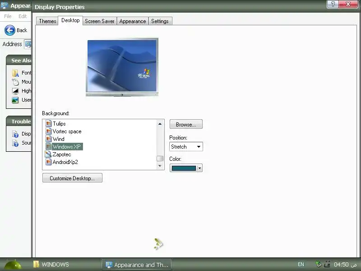This screenshot has width=361, height=271.
Task: Click the 04:50 clock in system tray
Action: (x=341, y=264)
